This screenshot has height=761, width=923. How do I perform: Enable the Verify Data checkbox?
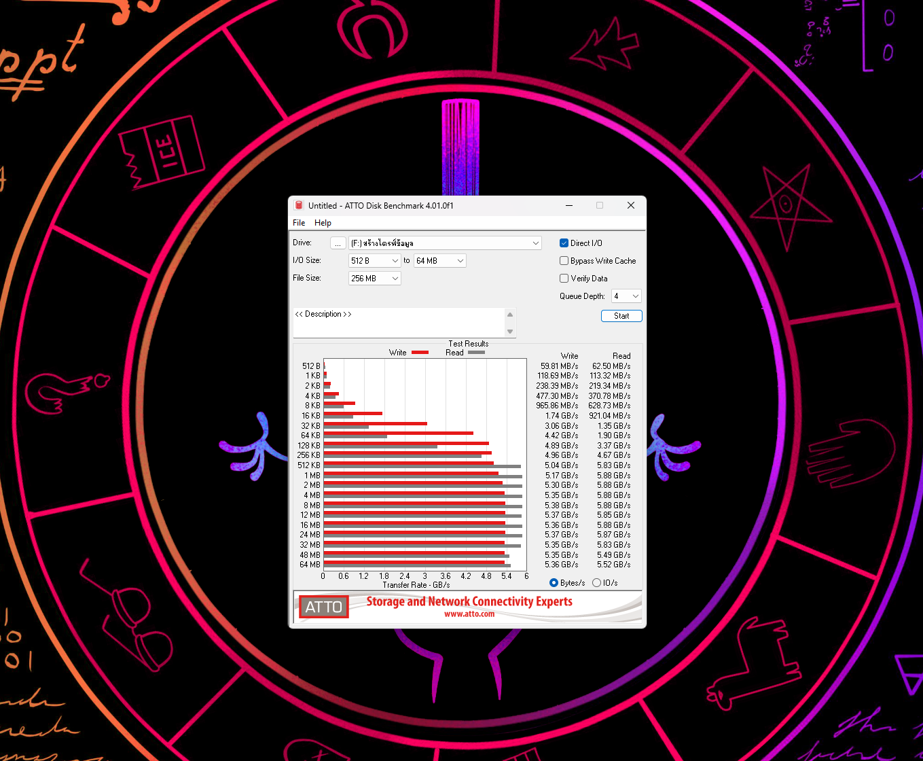(x=564, y=279)
